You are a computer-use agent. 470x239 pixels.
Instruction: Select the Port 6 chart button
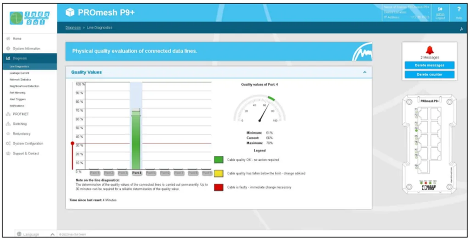(x=165, y=173)
